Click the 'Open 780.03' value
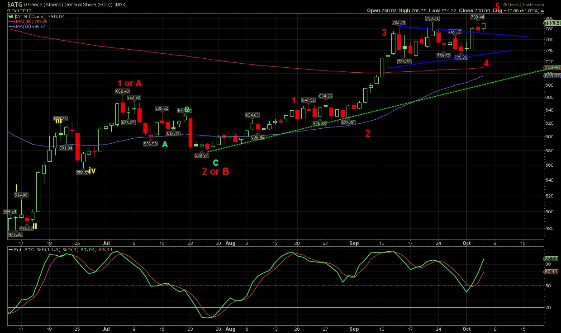This screenshot has height=333, width=561. [382, 10]
